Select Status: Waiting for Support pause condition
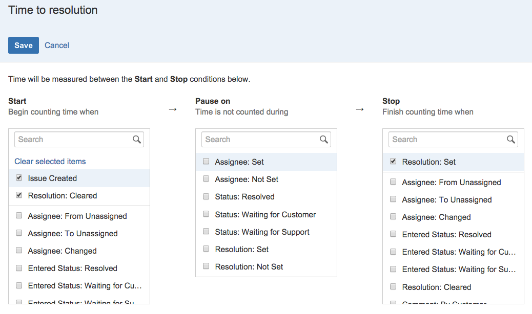Screen dimensions: 532x314 coord(206,232)
